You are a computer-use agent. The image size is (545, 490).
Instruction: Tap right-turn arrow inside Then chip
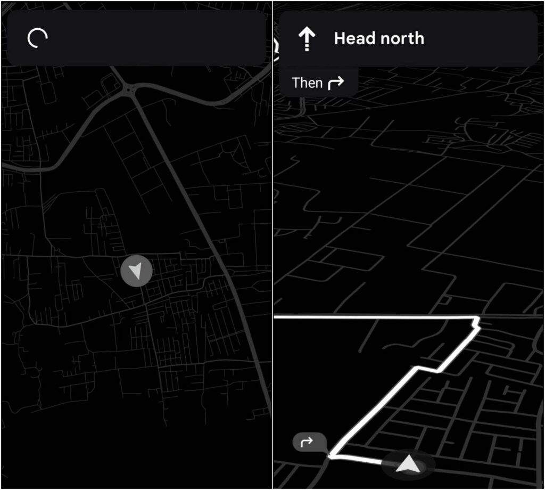336,83
